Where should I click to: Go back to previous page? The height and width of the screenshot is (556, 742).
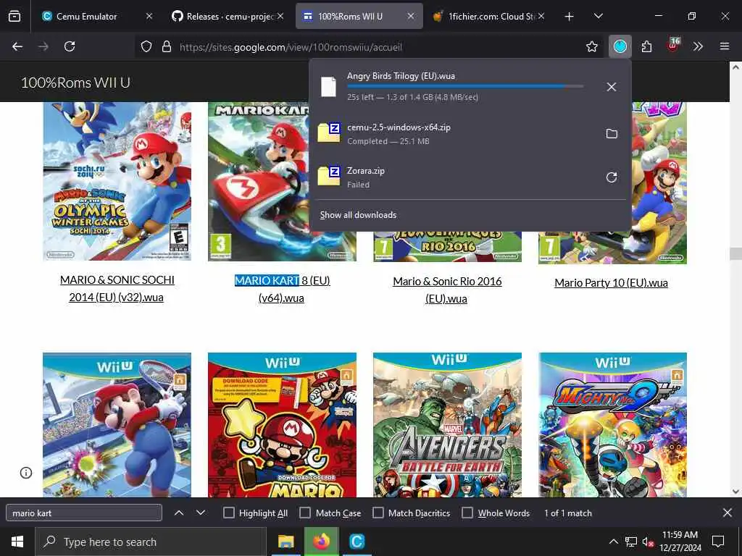tap(17, 46)
